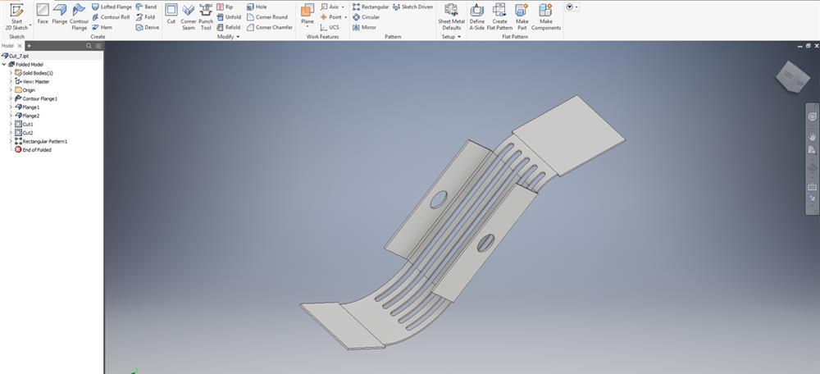
Task: Open Sheet Metal Defaults
Action: tap(451, 16)
